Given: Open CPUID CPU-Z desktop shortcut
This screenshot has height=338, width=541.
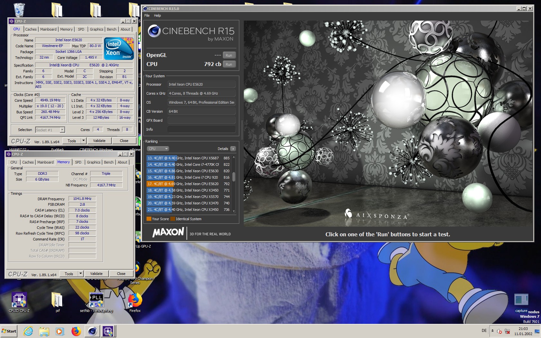Looking at the screenshot, I should pos(19,302).
